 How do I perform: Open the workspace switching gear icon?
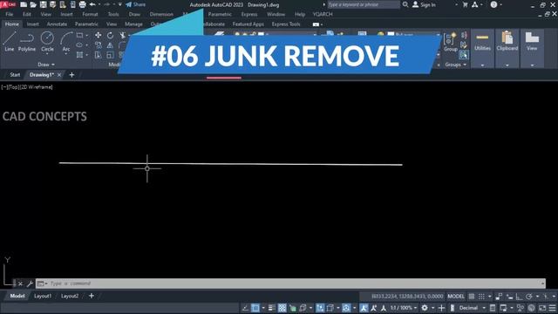[425, 308]
